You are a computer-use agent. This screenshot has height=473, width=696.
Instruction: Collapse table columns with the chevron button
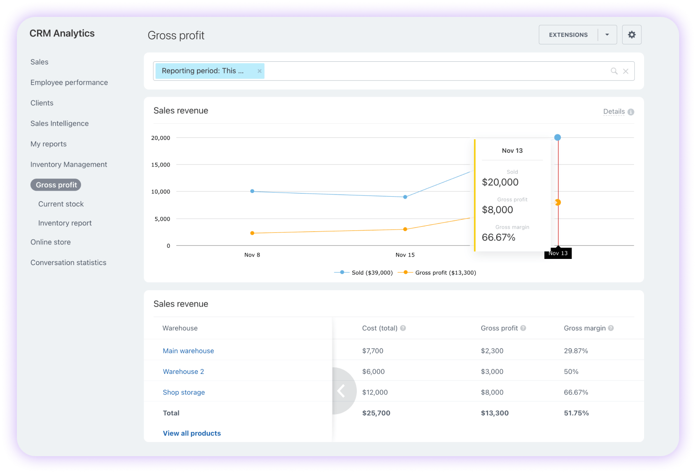click(x=341, y=391)
